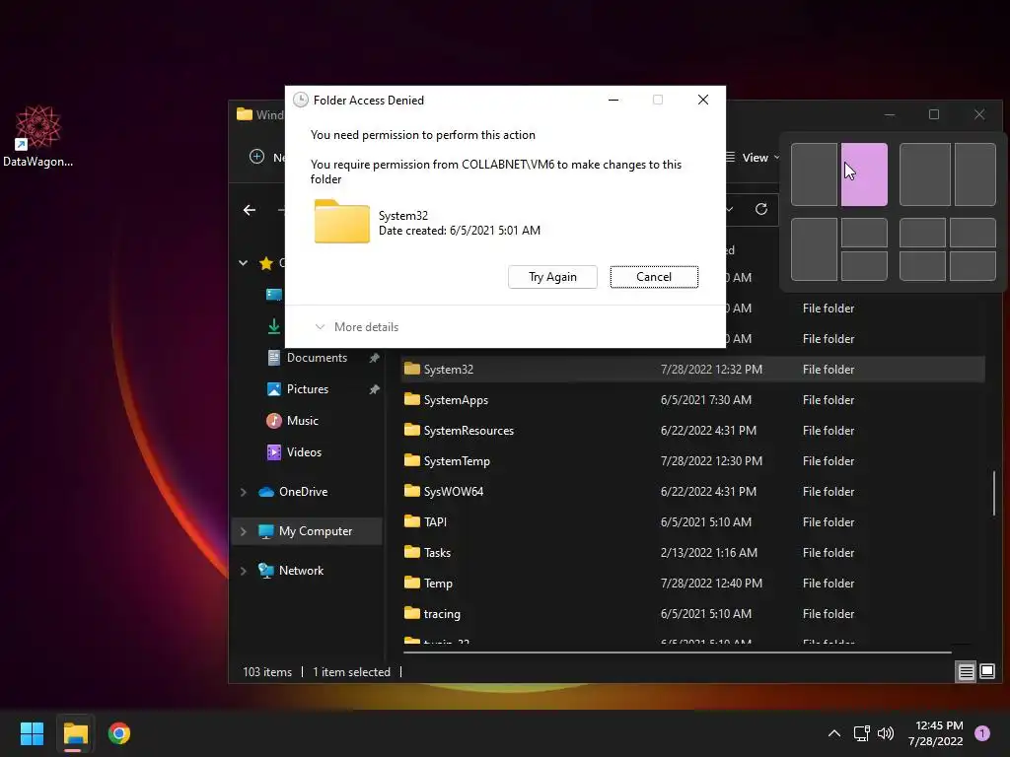The width and height of the screenshot is (1010, 757).
Task: Click the 2/13/2022 1:16 AM date cell
Action: tap(708, 553)
